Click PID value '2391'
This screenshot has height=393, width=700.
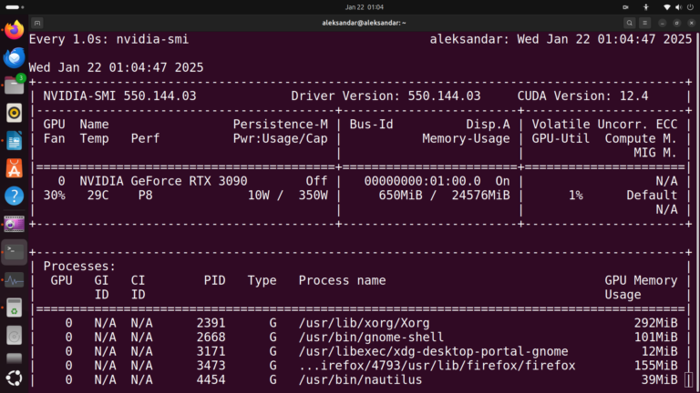coord(211,323)
